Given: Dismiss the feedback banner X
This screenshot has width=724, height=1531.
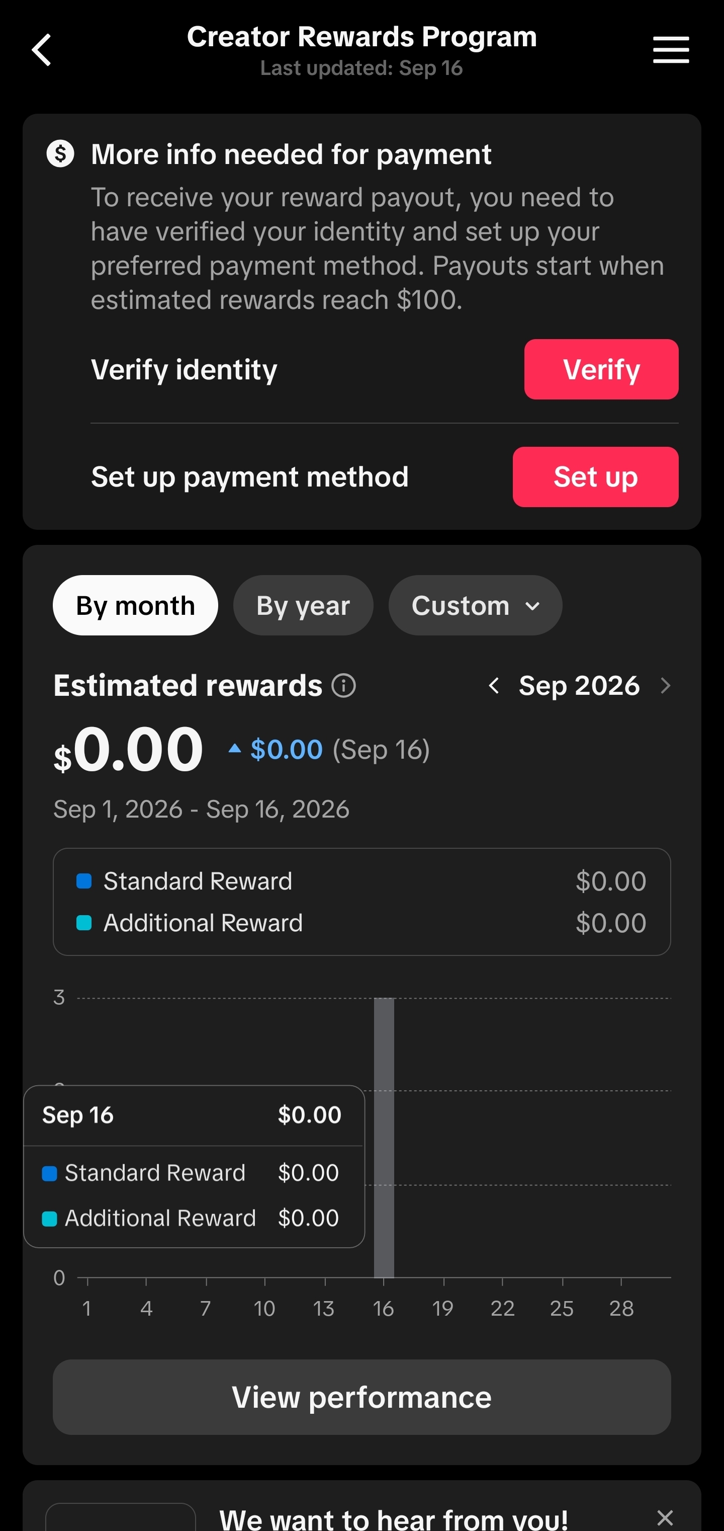Looking at the screenshot, I should coord(665,1517).
